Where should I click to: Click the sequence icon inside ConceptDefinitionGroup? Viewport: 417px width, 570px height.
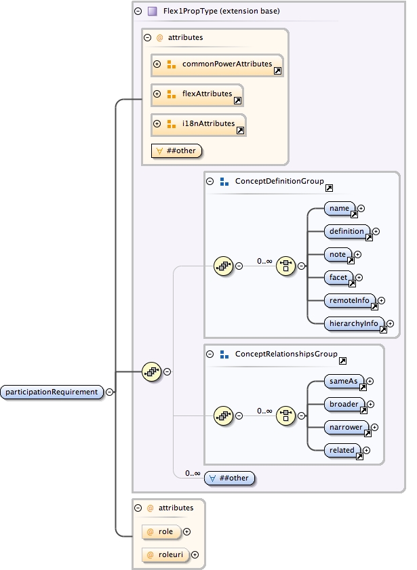[x=223, y=266]
